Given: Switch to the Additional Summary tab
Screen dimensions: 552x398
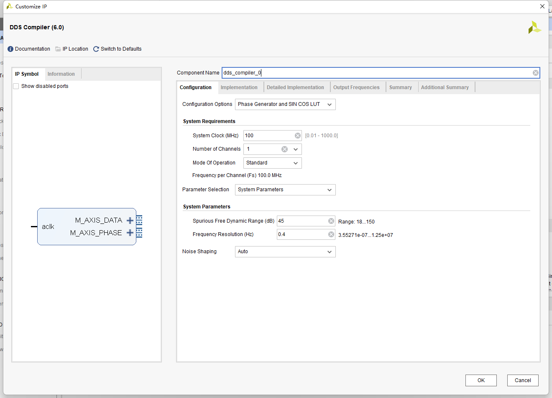Looking at the screenshot, I should click(x=445, y=87).
